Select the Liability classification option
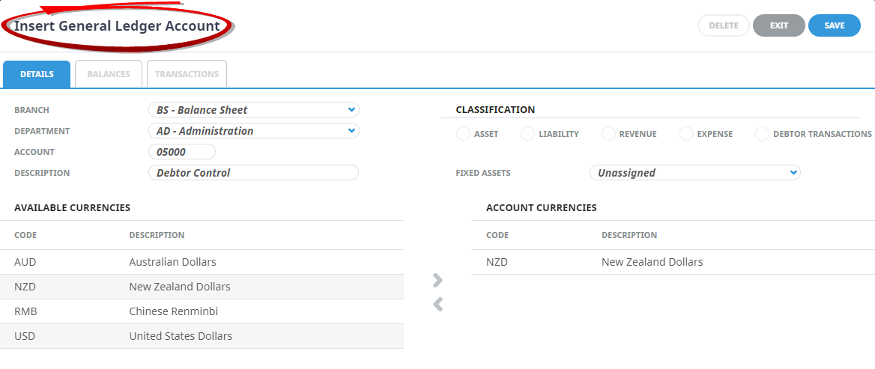Image resolution: width=875 pixels, height=369 pixels. (x=527, y=134)
